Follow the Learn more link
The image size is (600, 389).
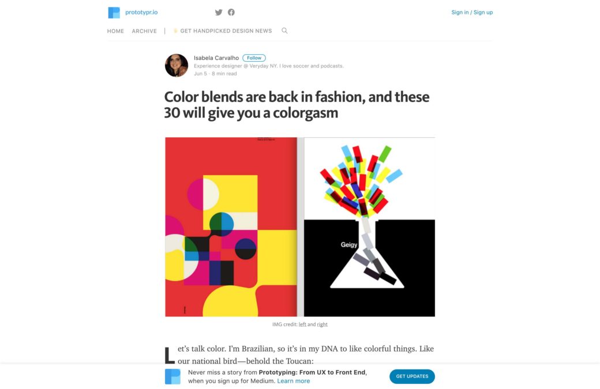click(293, 381)
